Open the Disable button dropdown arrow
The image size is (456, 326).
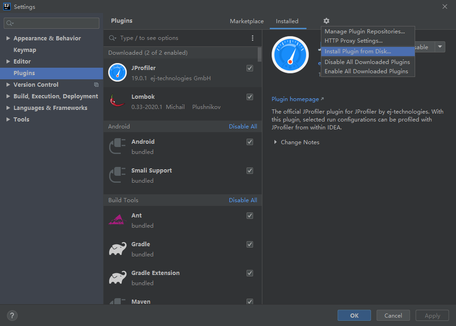pyautogui.click(x=440, y=47)
